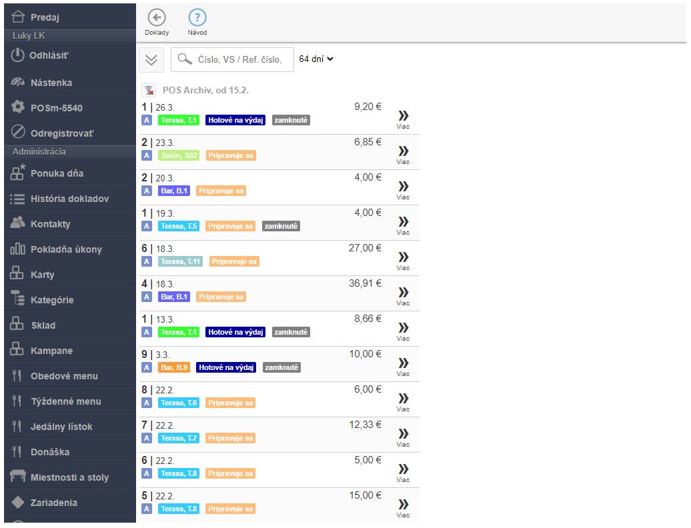Click the Odhlásiť power icon
This screenshot has height=528, width=691.
[18, 56]
